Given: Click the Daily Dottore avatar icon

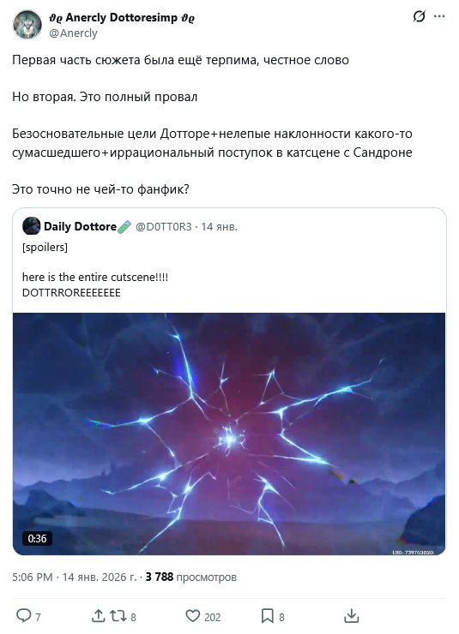Looking at the screenshot, I should click(x=31, y=226).
